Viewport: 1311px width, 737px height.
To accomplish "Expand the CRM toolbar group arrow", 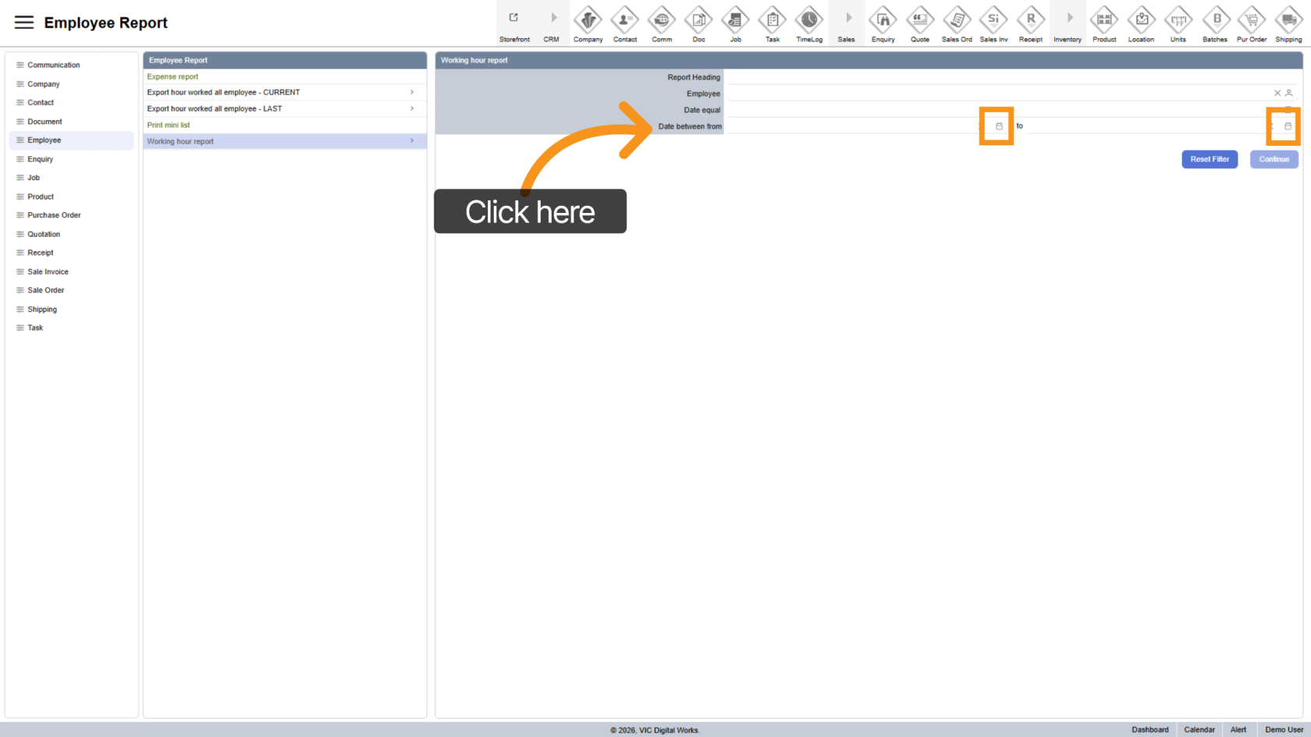I will pos(553,18).
